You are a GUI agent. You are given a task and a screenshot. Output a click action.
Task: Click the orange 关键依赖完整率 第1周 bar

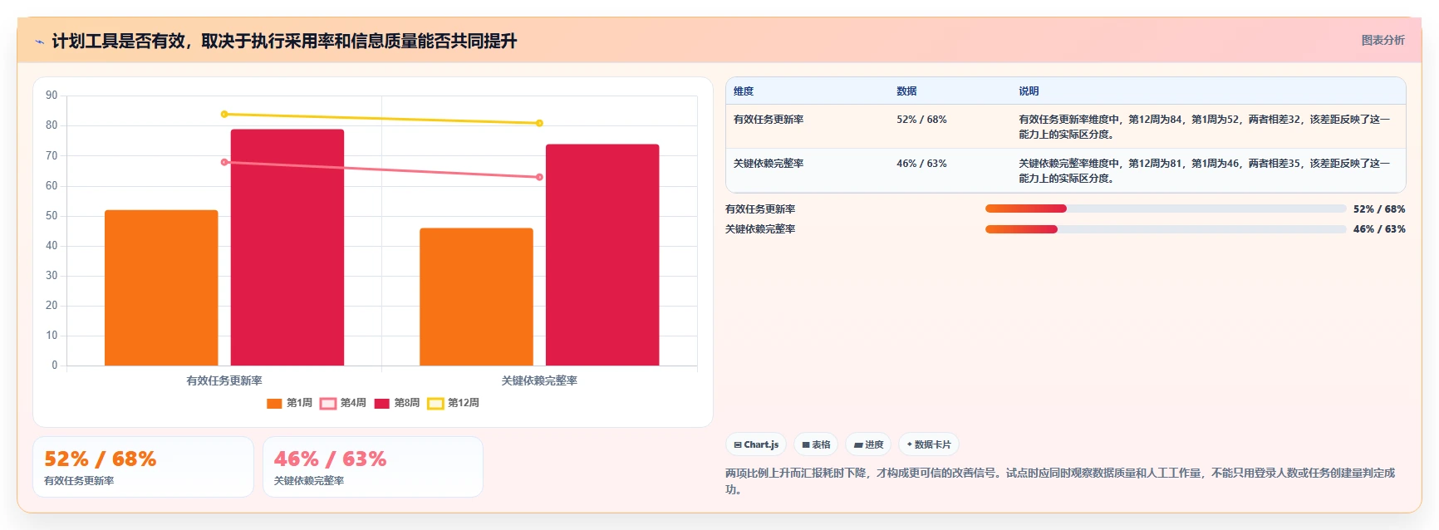coord(476,297)
